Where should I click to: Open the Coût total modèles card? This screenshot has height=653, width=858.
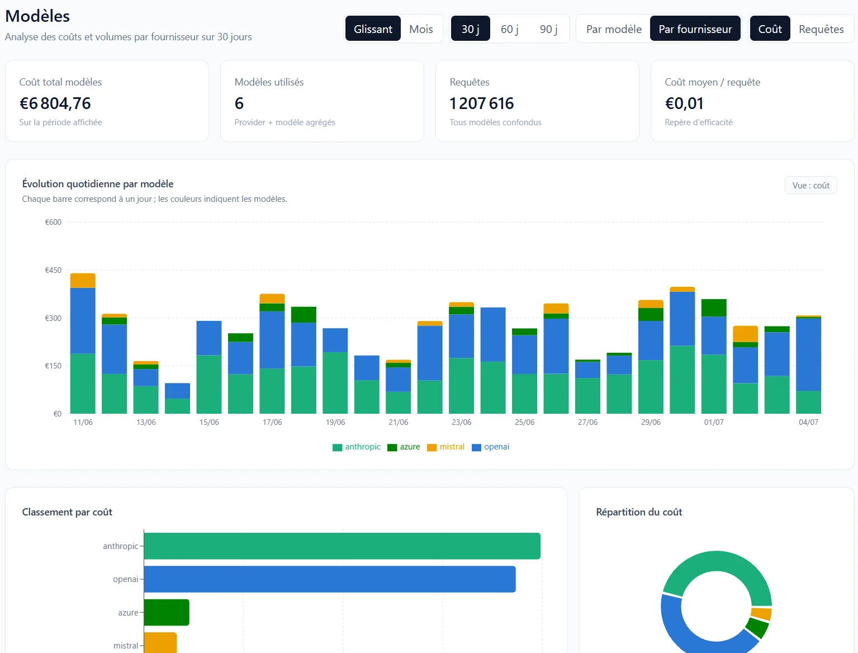[x=107, y=101]
